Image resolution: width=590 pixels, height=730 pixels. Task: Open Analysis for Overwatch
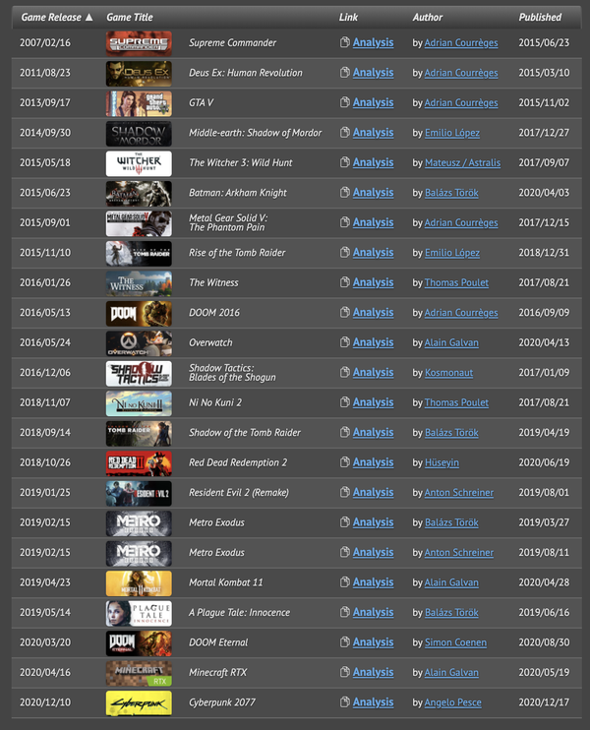(x=373, y=342)
